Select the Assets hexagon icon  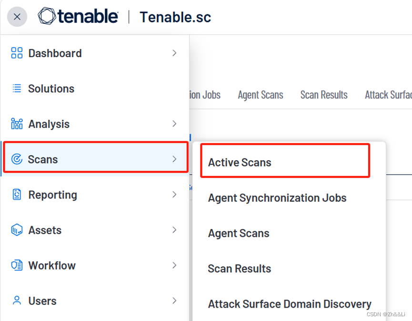point(16,230)
